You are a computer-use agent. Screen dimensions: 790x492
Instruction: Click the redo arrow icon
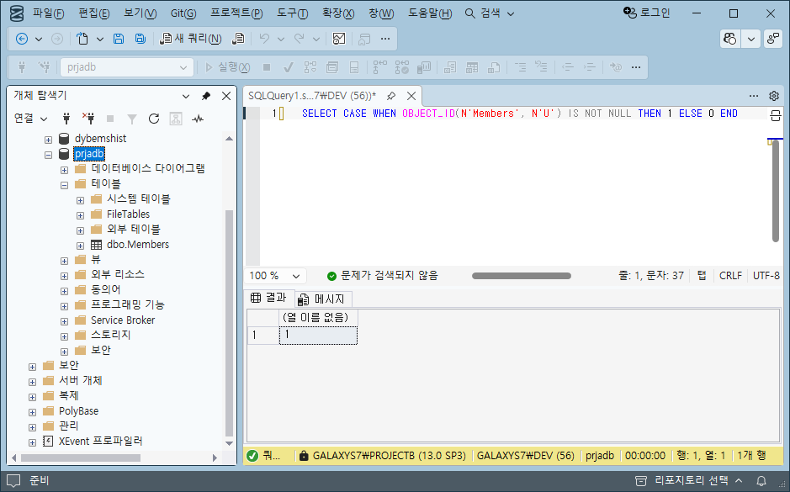coord(300,39)
